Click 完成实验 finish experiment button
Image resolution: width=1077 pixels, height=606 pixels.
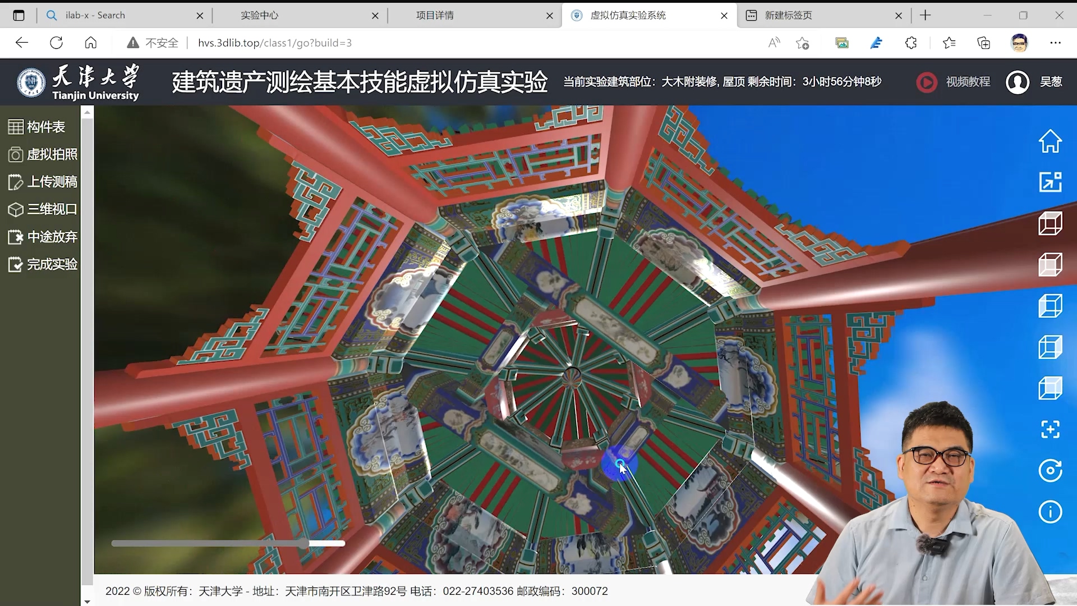43,264
